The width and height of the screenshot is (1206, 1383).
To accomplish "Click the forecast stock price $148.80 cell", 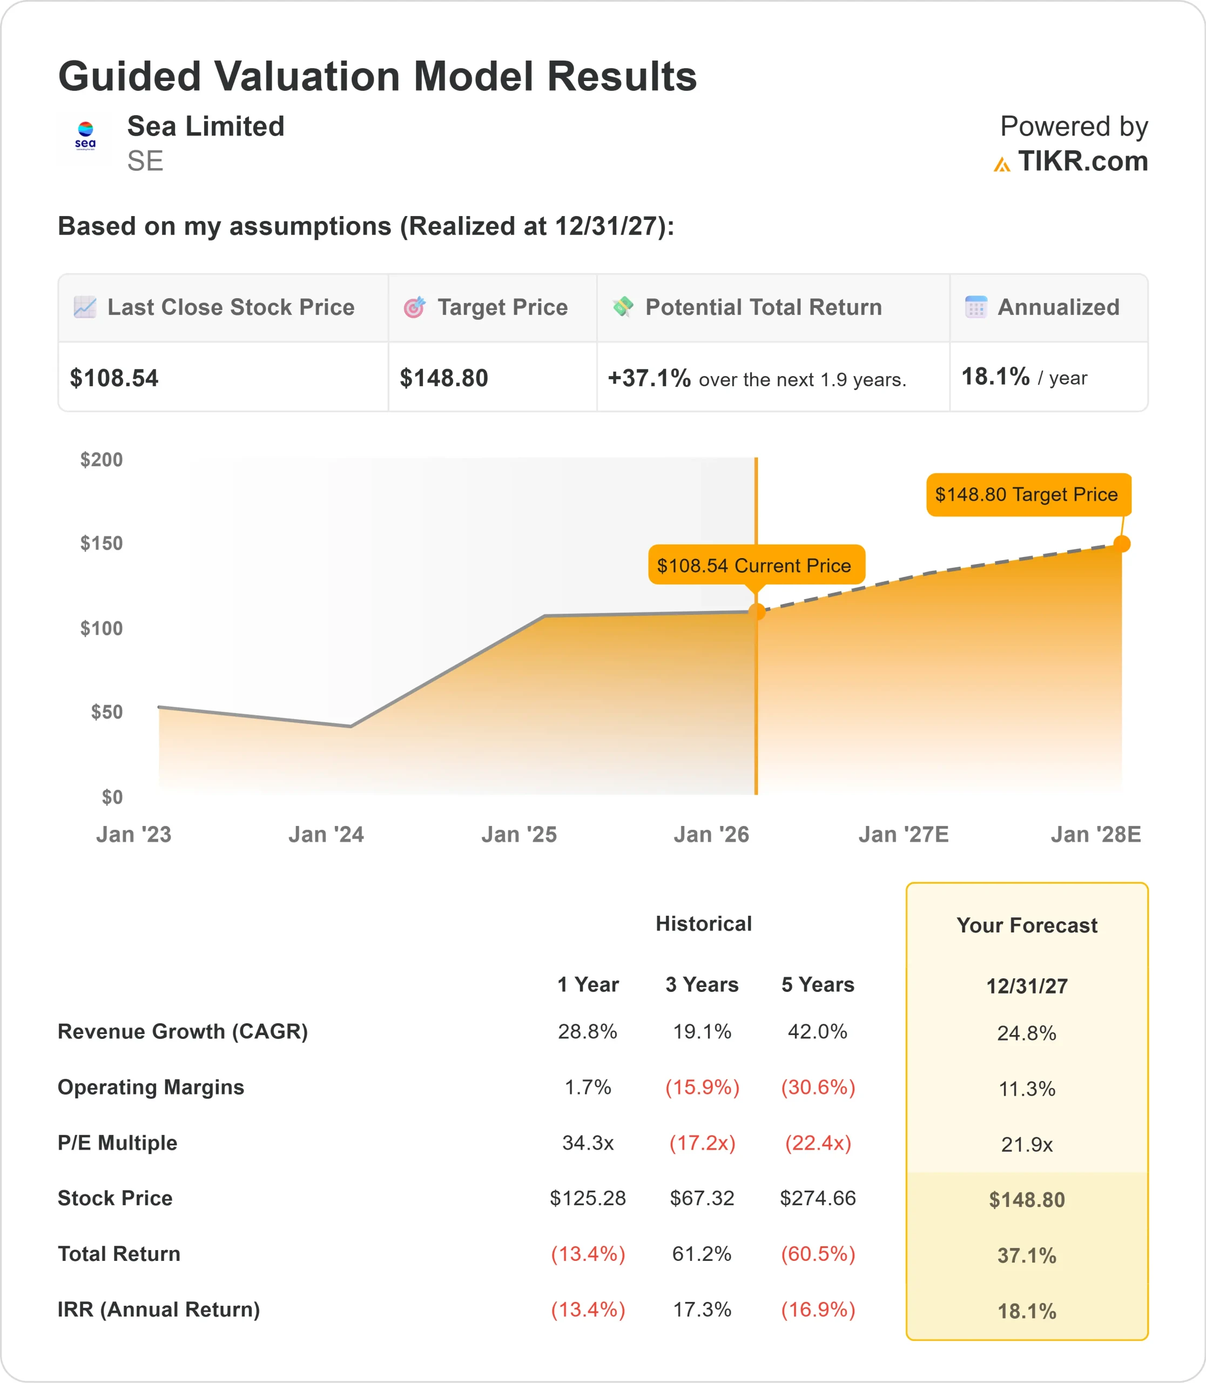I will 1027,1200.
